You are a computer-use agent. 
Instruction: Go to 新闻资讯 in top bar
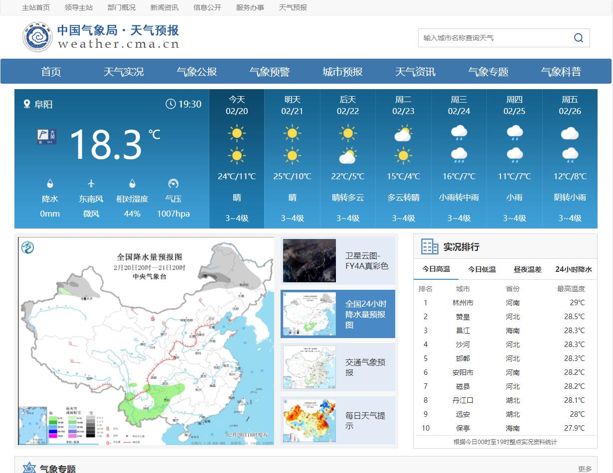pyautogui.click(x=164, y=7)
